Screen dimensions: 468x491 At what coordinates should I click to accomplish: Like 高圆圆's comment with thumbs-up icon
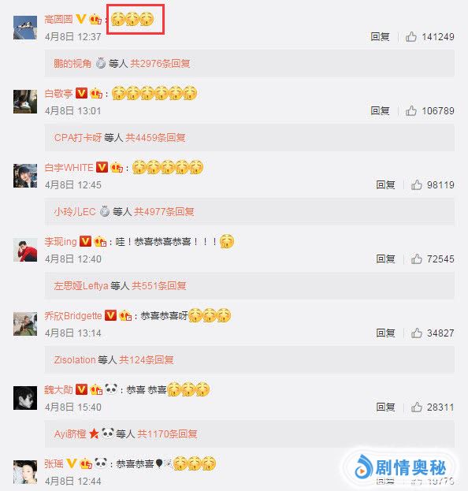(x=410, y=36)
